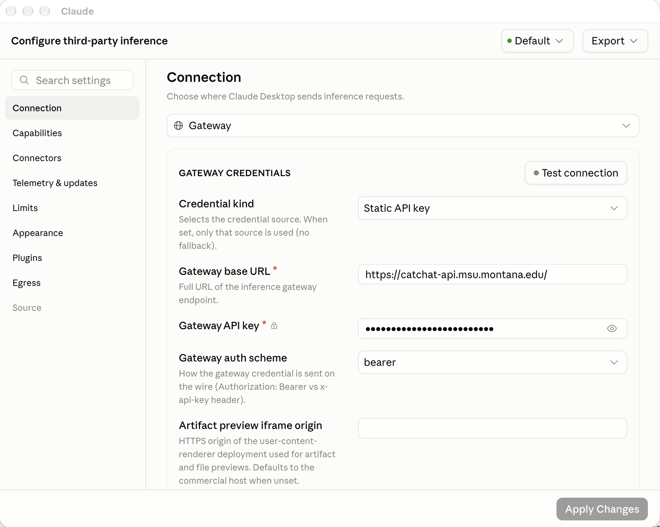Click the lock icon next to Gateway API key
The image size is (660, 527).
click(x=274, y=326)
